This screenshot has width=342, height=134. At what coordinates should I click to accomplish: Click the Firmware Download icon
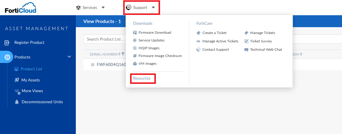[135, 33]
